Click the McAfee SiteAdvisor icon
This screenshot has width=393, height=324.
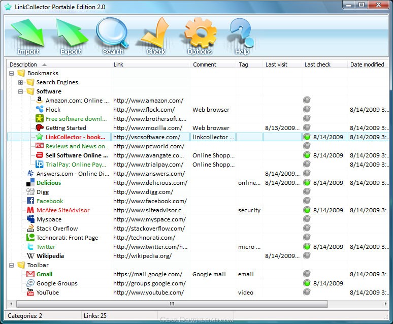click(x=30, y=210)
